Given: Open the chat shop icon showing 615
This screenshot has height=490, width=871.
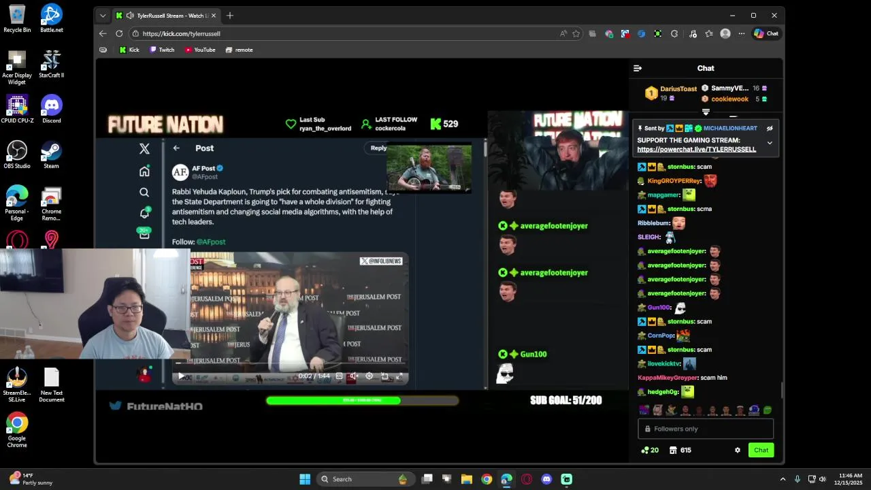Looking at the screenshot, I should tap(680, 450).
